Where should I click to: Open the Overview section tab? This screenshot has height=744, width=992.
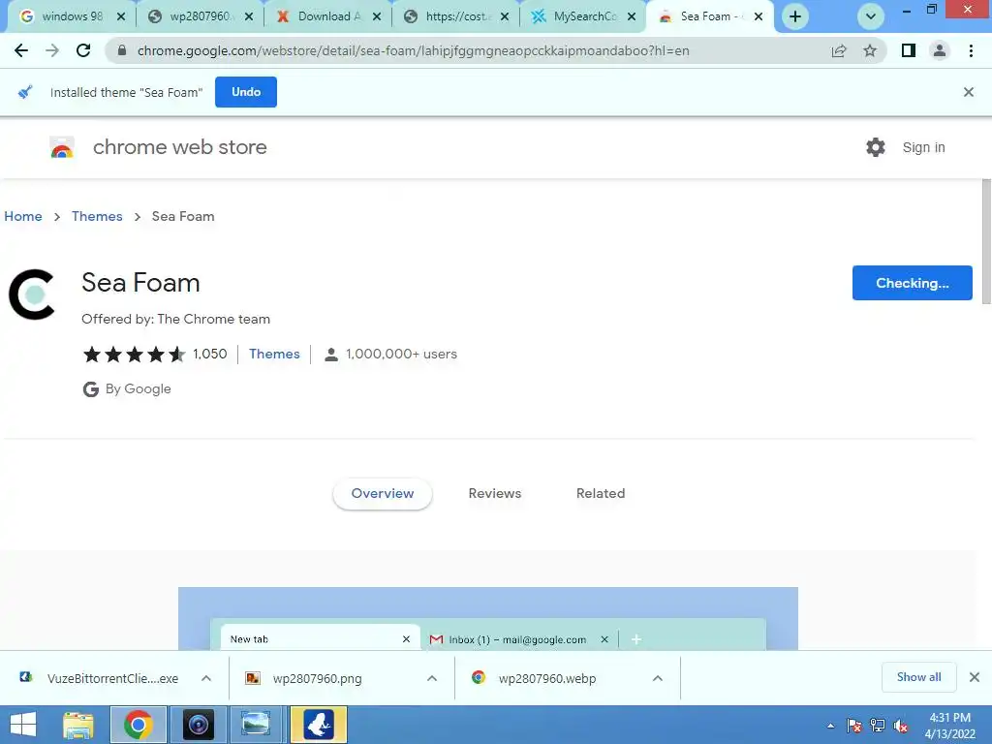[x=383, y=493]
